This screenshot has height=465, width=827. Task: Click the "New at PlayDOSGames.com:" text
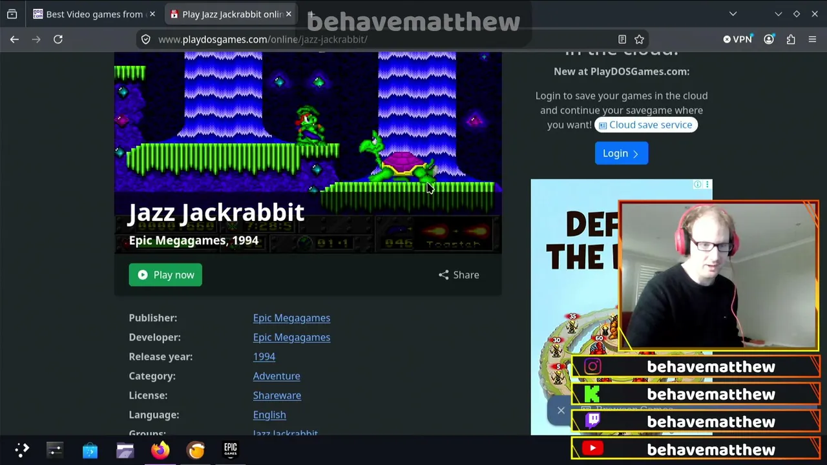click(x=622, y=71)
